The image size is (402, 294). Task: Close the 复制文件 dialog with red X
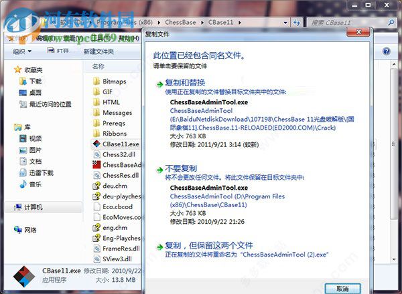[358, 32]
